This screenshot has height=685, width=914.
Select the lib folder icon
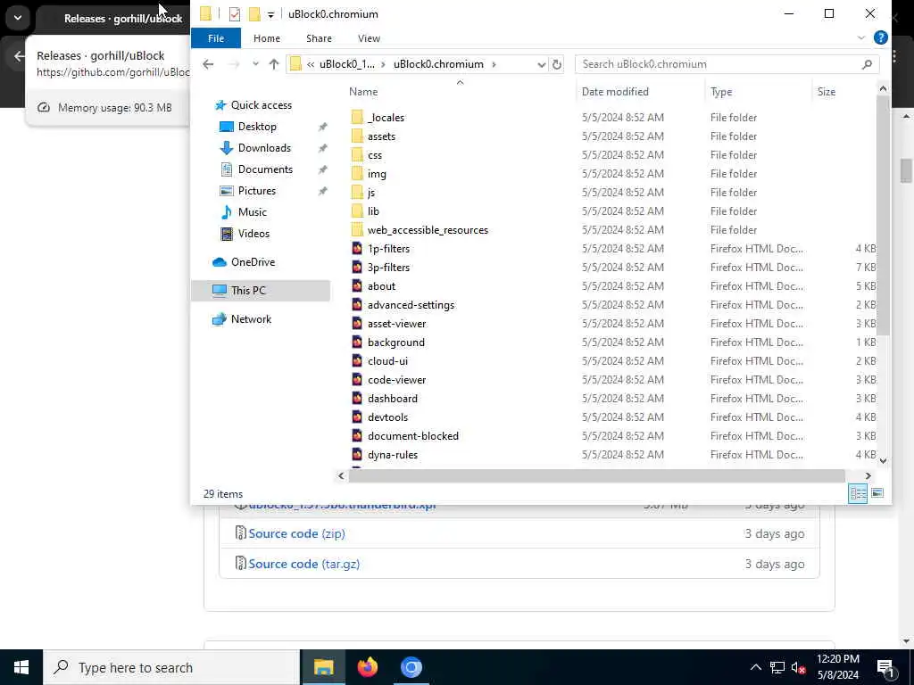357,210
